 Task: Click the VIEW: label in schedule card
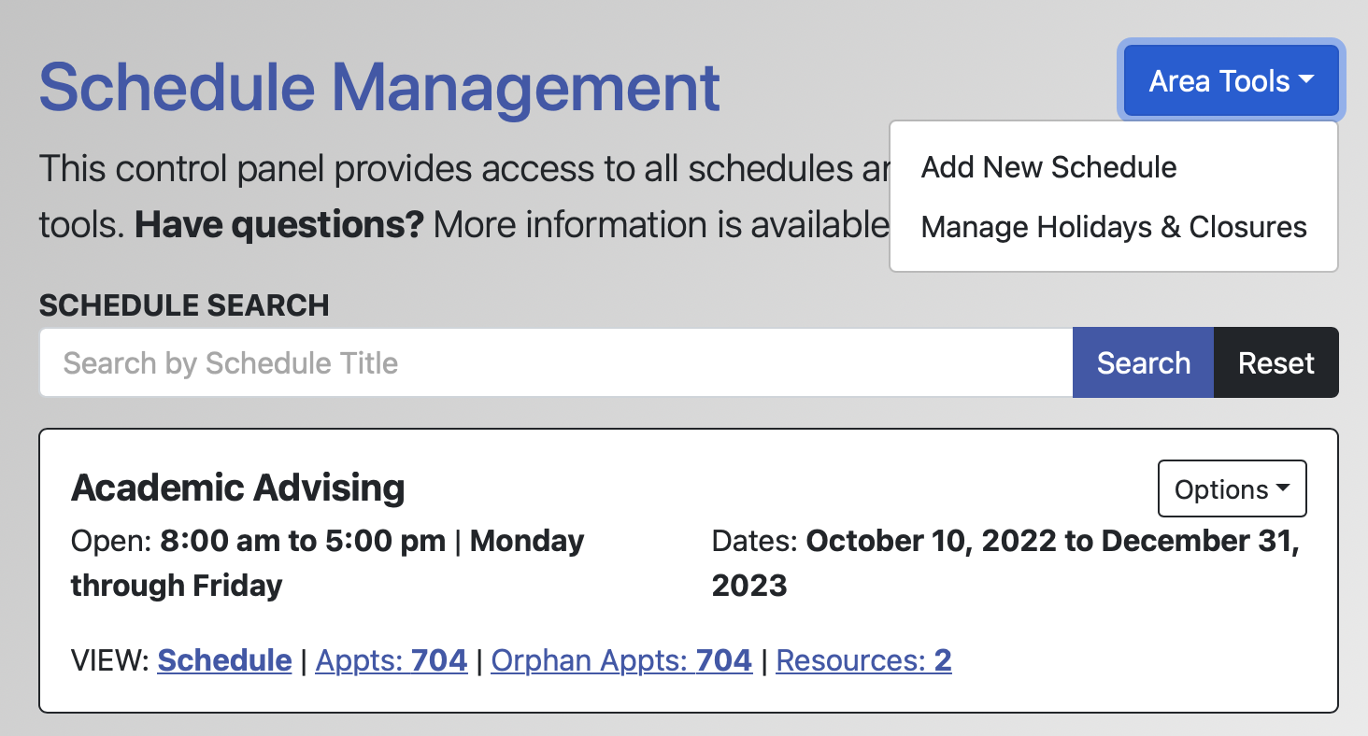pyautogui.click(x=109, y=660)
